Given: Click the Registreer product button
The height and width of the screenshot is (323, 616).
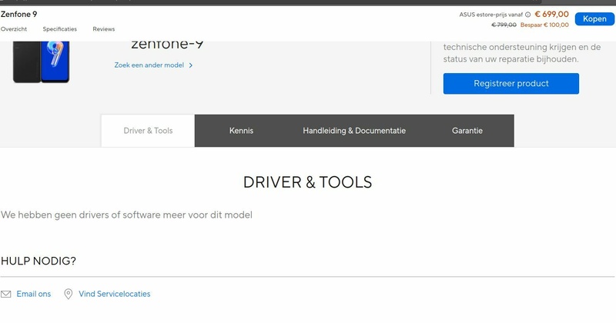Looking at the screenshot, I should [511, 84].
